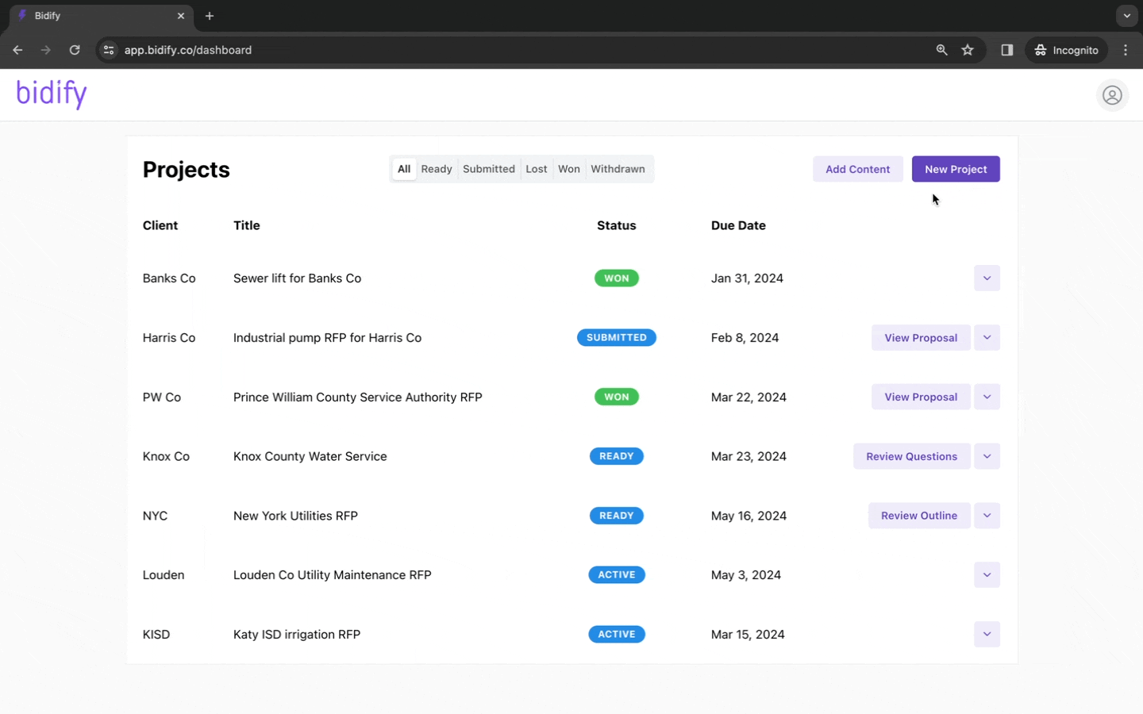The height and width of the screenshot is (714, 1143).
Task: Reload the page with the refresh icon
Action: tap(75, 50)
